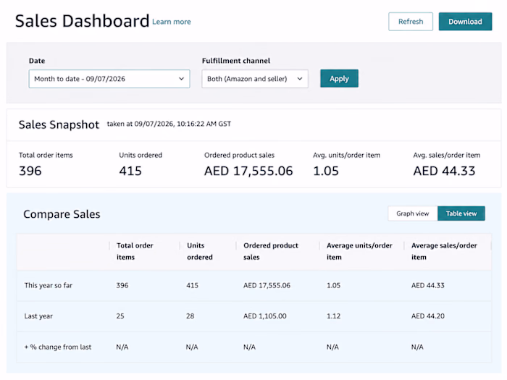
Task: Click snapshot value AED 44.33
Action: point(444,171)
